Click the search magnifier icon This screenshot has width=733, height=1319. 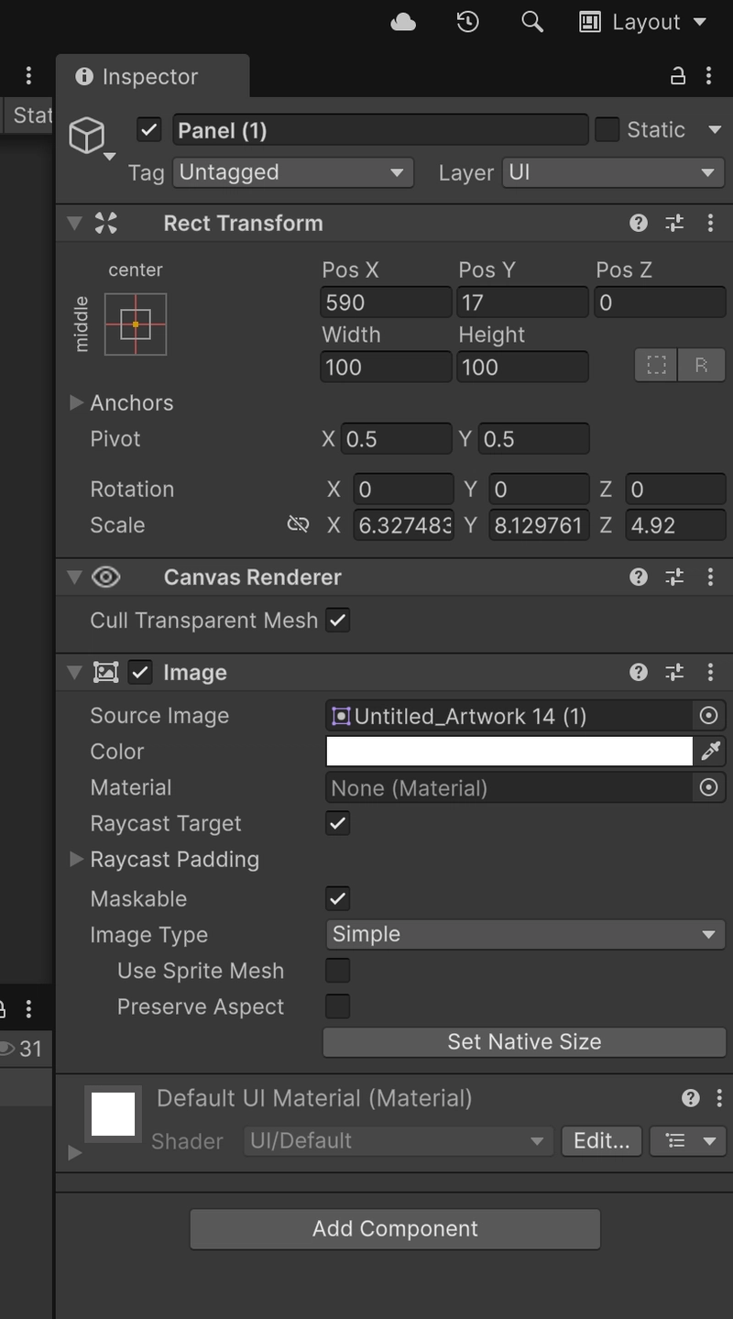(532, 22)
